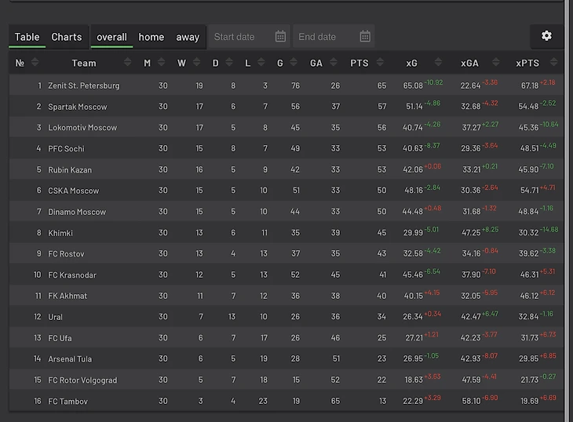
Task: Open calendar icon in End date field
Action: (365, 37)
